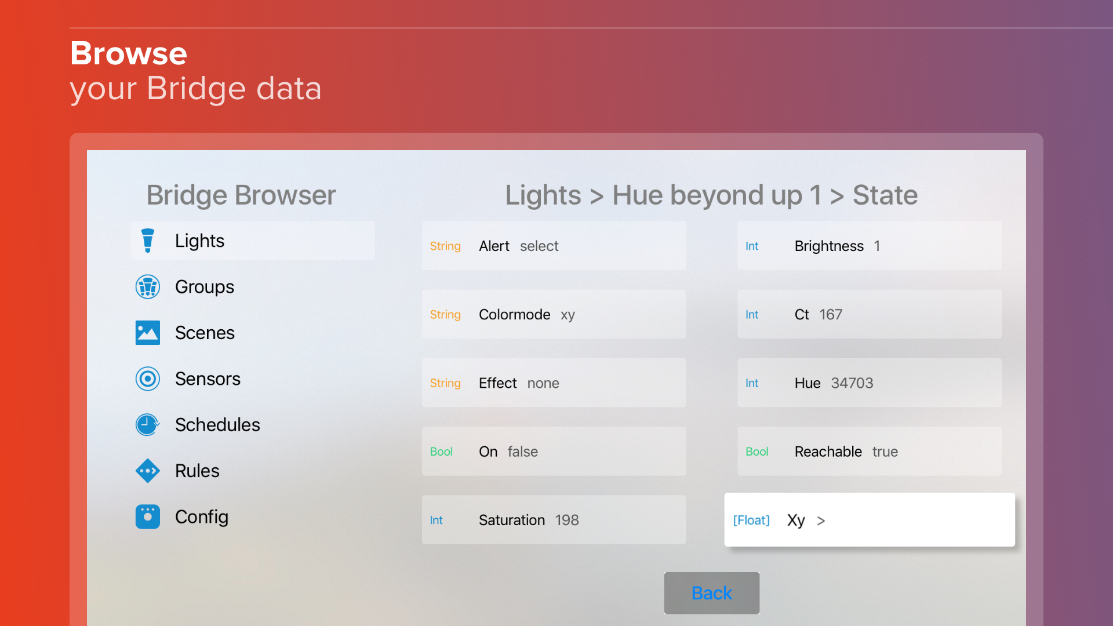Click the Groups icon in sidebar
Image resolution: width=1113 pixels, height=626 pixels.
[148, 287]
